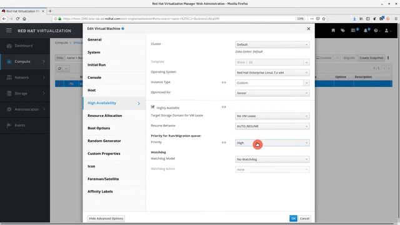This screenshot has width=400, height=225.
Task: Open the Cluster dropdown
Action: pyautogui.click(x=272, y=44)
